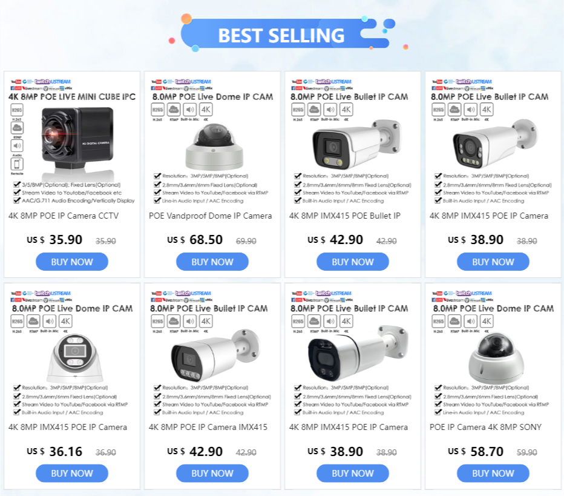Click the Line-in Audio Input checkmark on $68.50 card
This screenshot has height=496, width=564.
(157, 200)
